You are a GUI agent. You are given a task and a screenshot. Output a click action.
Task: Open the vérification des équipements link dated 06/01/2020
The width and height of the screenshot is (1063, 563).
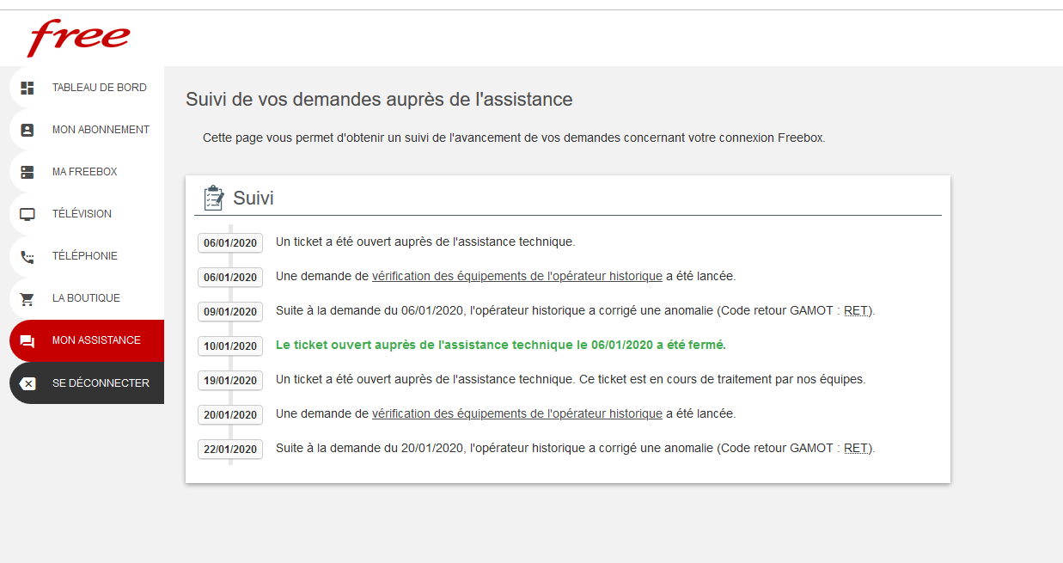[517, 276]
